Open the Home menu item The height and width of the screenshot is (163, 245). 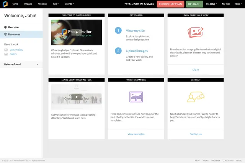coord(15,4)
